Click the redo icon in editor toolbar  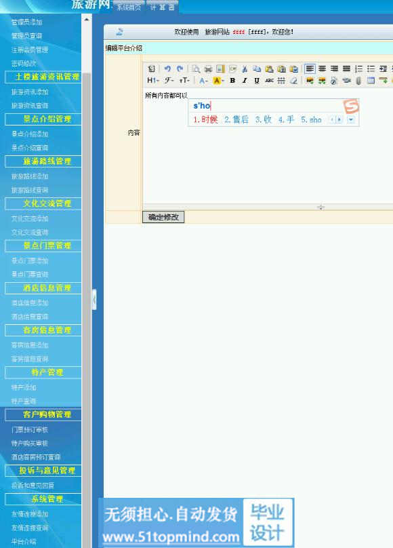click(x=180, y=69)
